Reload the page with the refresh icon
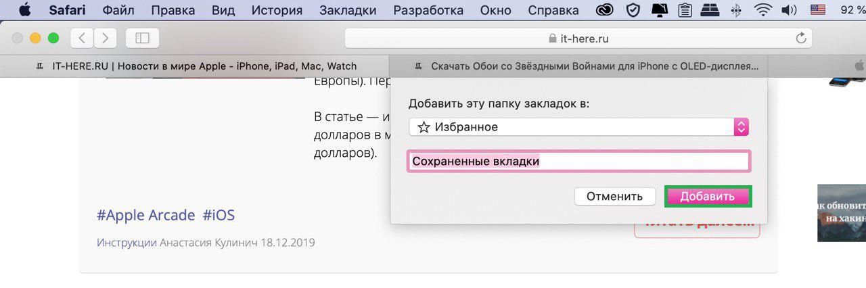The image size is (866, 288). [802, 39]
